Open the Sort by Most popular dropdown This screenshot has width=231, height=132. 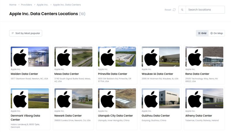click(26, 33)
